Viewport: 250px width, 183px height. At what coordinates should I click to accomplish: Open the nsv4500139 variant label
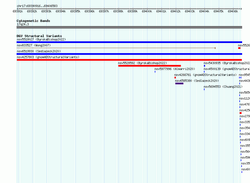[227, 69]
